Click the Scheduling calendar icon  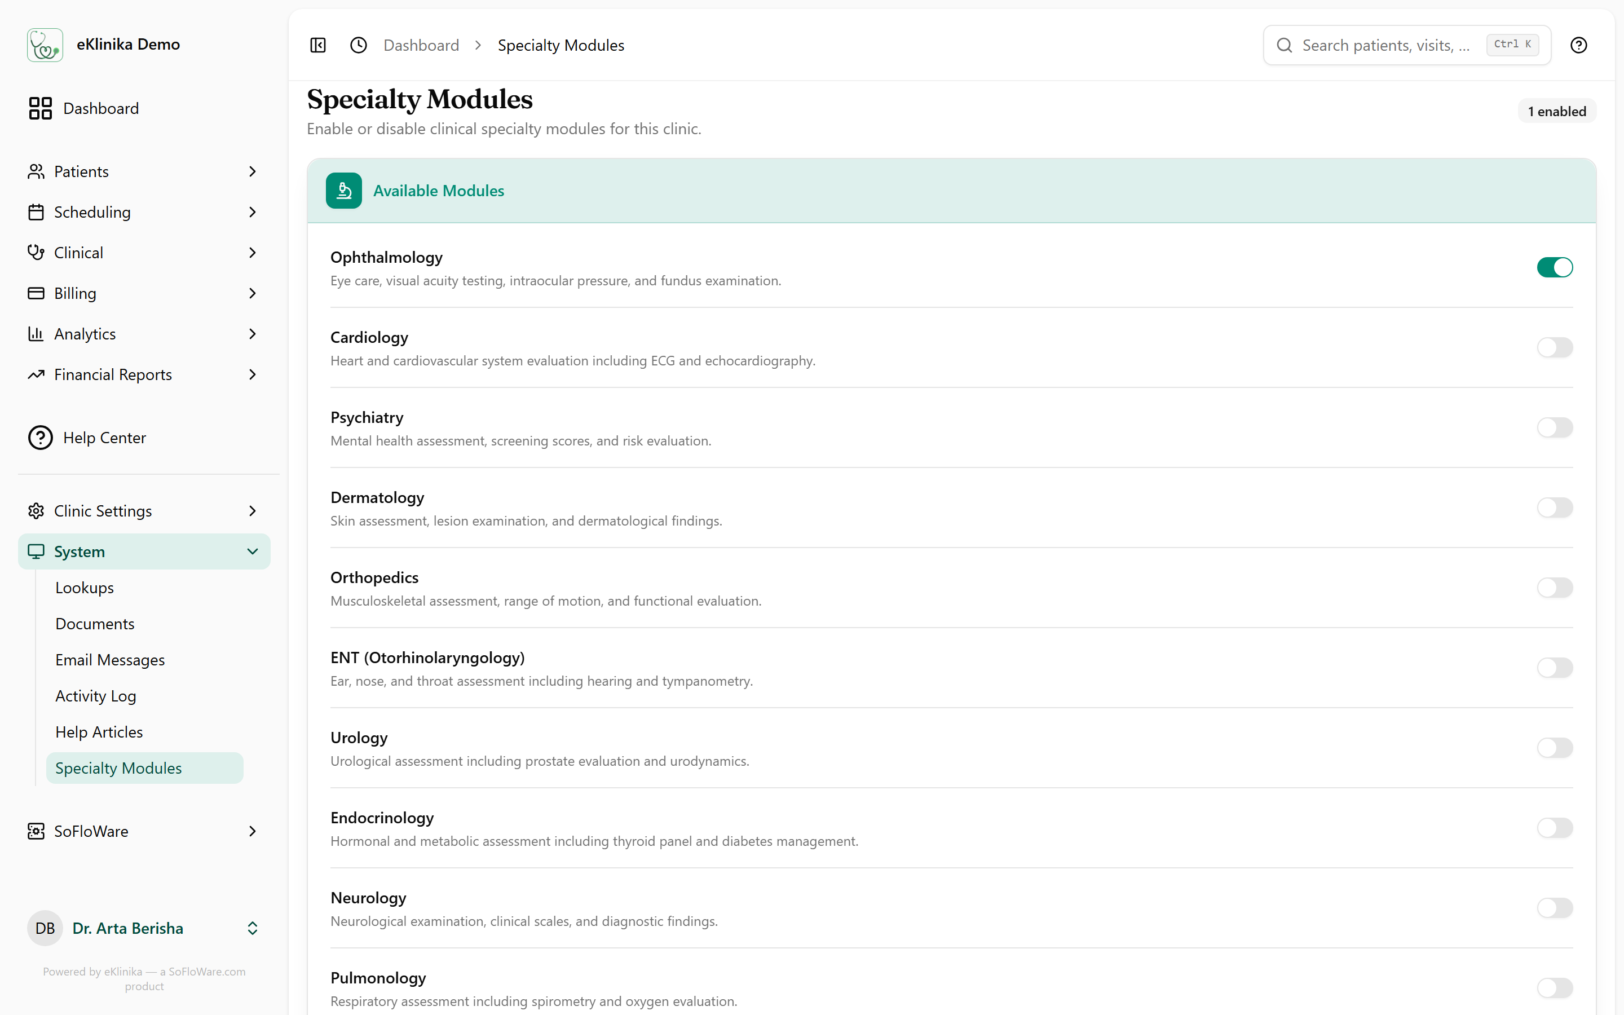coord(36,212)
